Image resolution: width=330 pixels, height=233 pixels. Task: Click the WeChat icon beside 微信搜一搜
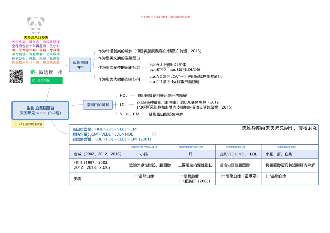(33, 72)
